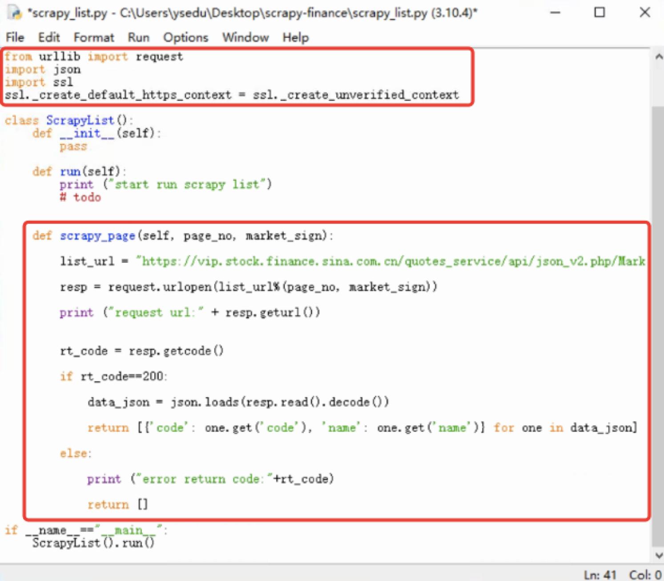Viewport: 664px width, 581px height.
Task: Click the maximize window control
Action: pos(600,13)
